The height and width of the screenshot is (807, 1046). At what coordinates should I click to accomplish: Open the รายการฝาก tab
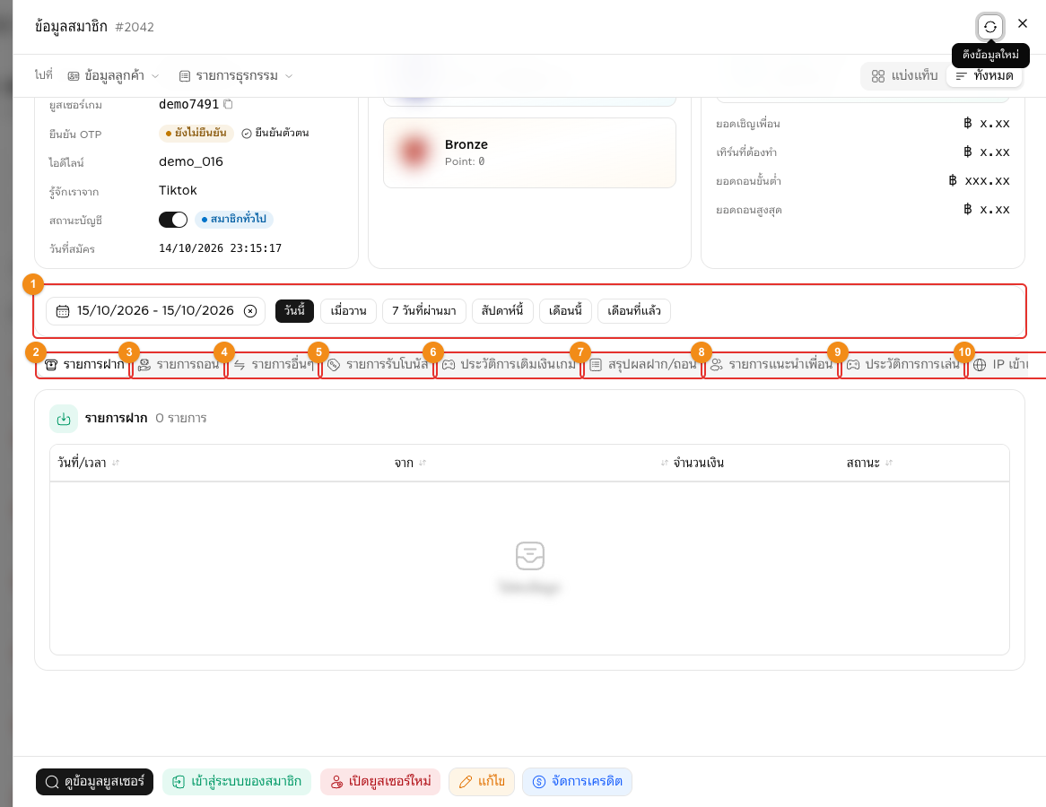[84, 365]
